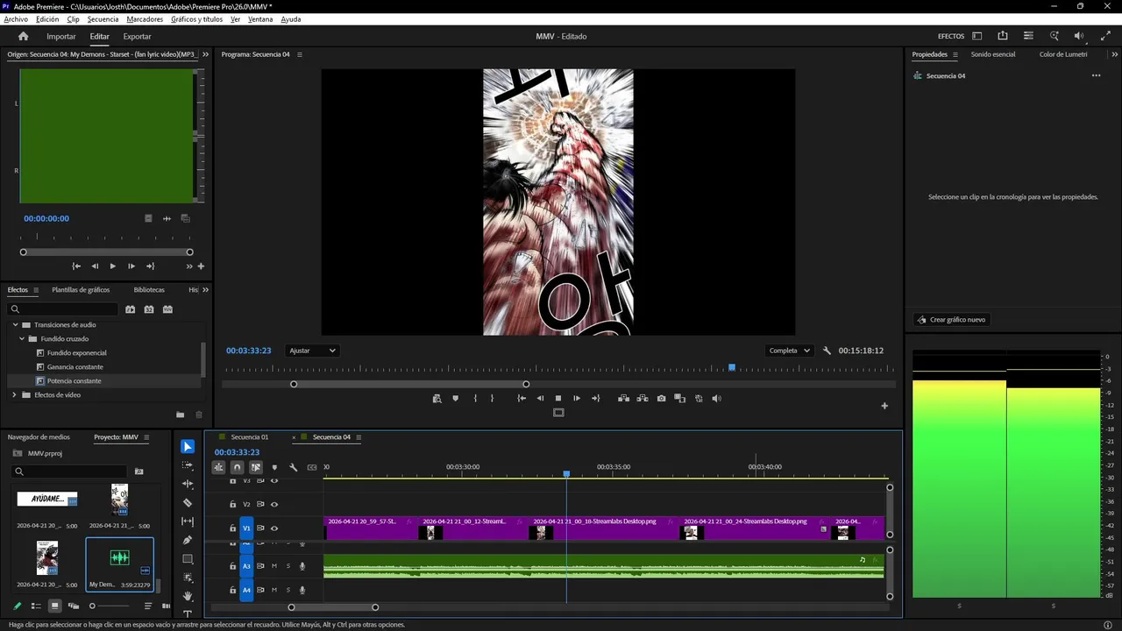Viewport: 1122px width, 631px height.
Task: Open the Archivo menu
Action: (16, 19)
